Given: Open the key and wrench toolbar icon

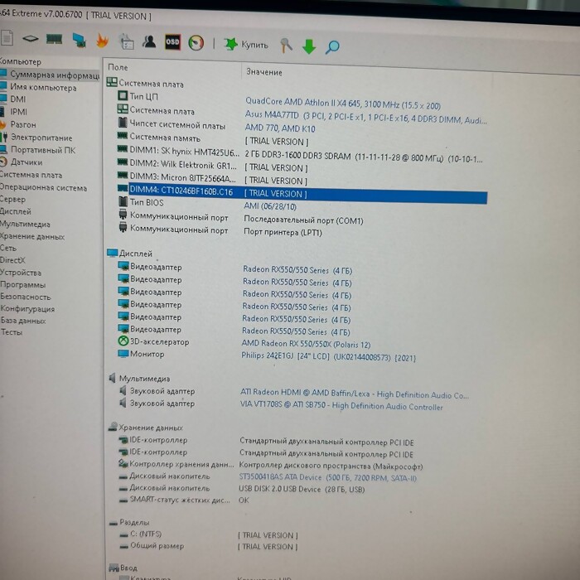Looking at the screenshot, I should point(286,46).
